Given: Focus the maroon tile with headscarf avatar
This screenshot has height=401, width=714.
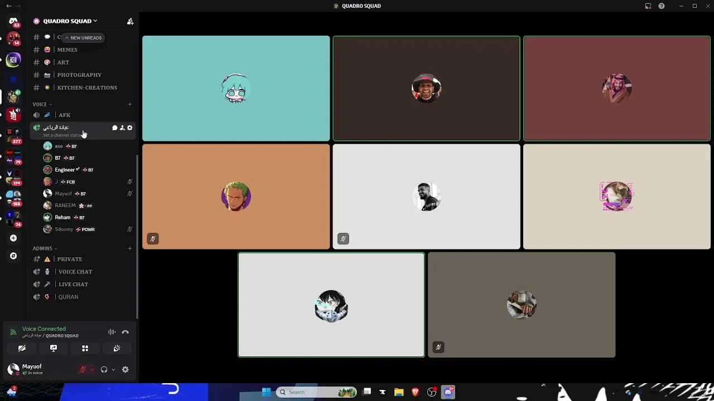Looking at the screenshot, I should coord(617,89).
